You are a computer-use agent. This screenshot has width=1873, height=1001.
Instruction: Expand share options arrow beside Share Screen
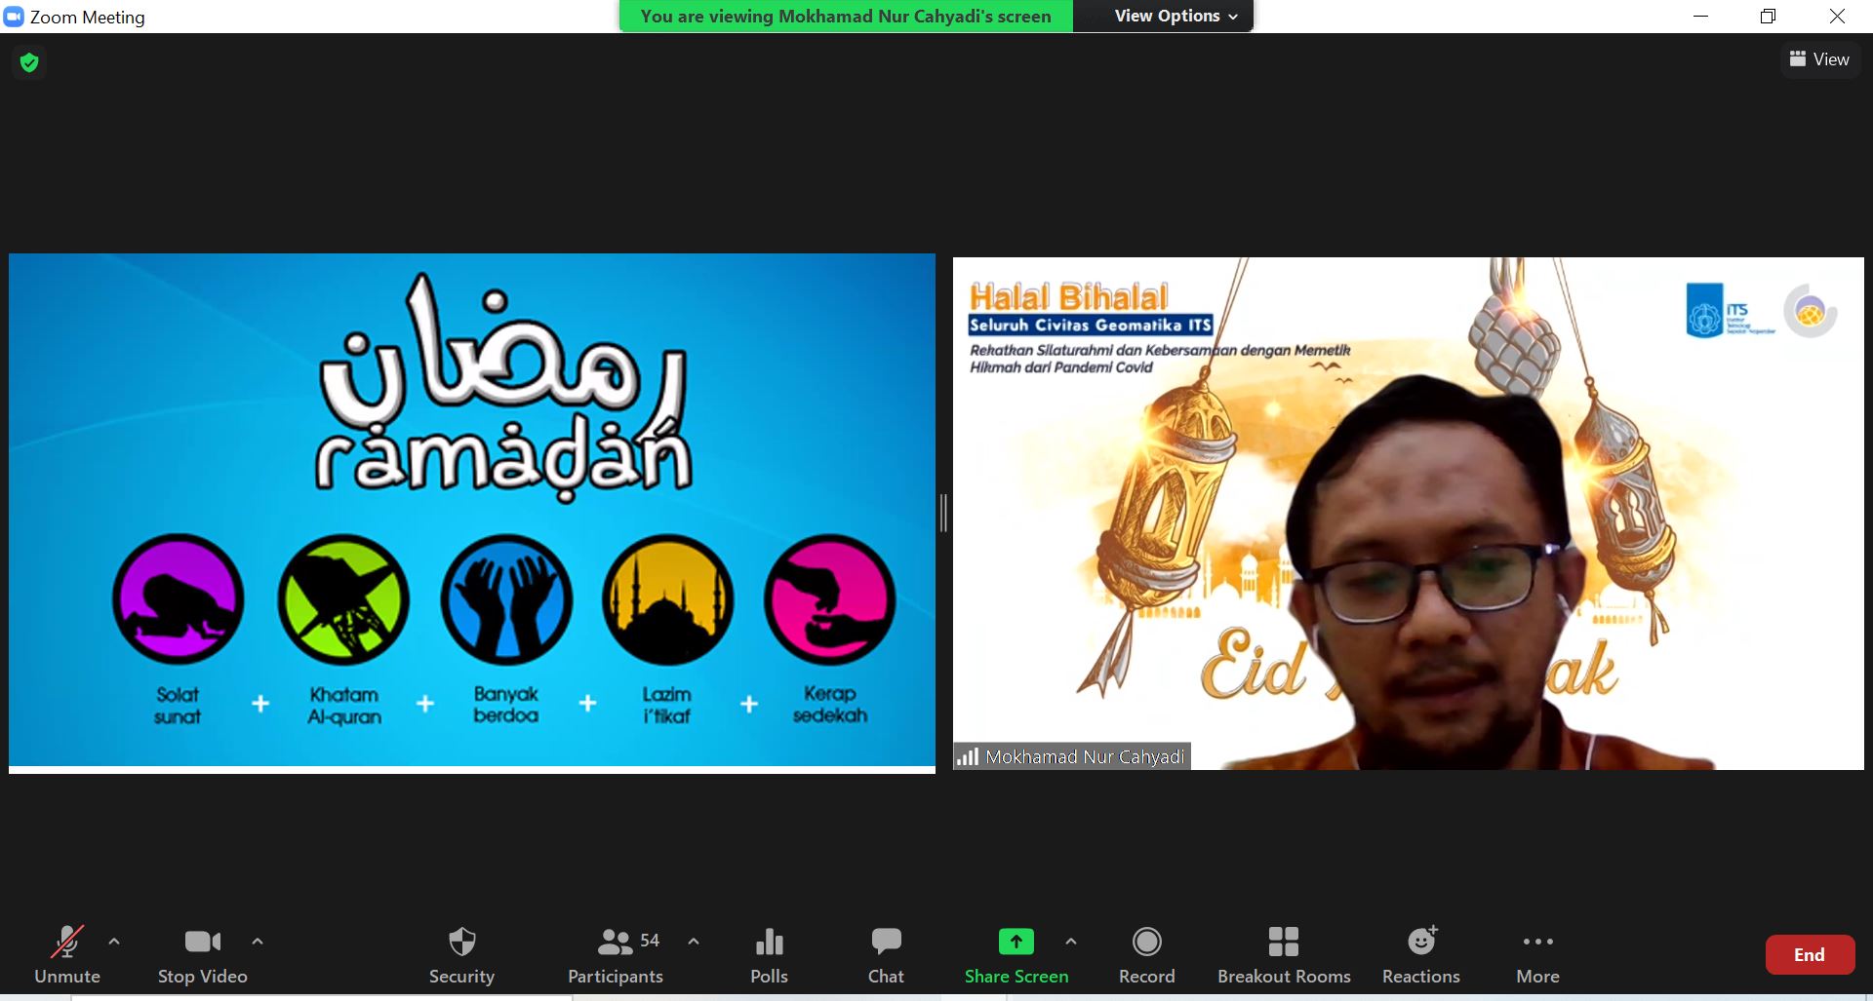pos(1071,942)
